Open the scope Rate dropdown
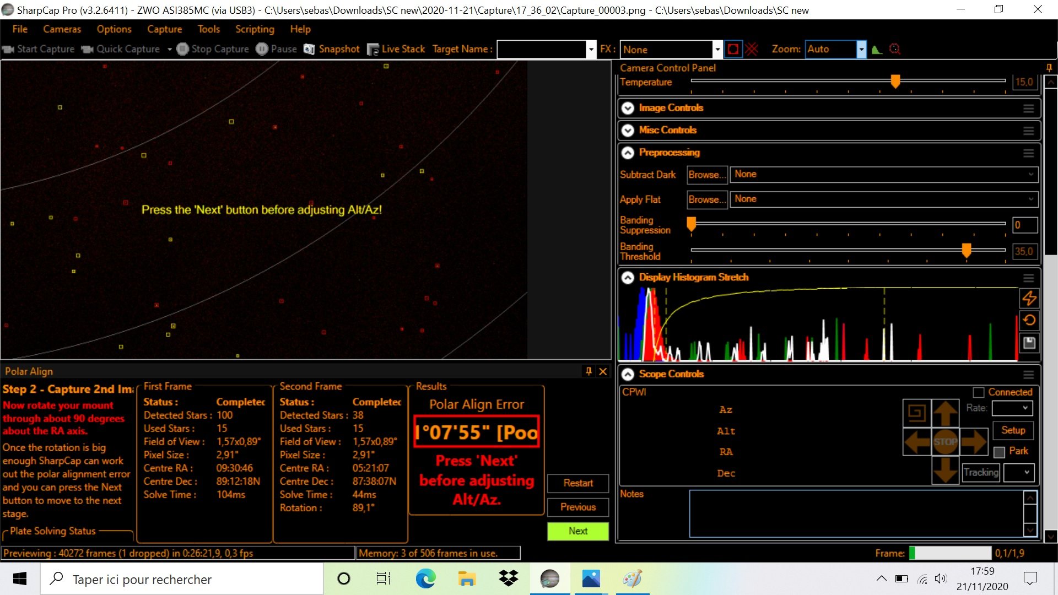Image resolution: width=1058 pixels, height=595 pixels. [1012, 408]
